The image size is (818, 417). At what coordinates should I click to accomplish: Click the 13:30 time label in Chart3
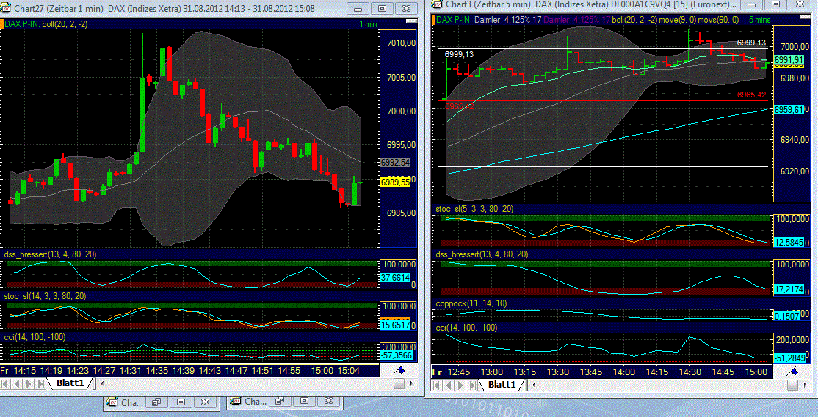coord(557,372)
